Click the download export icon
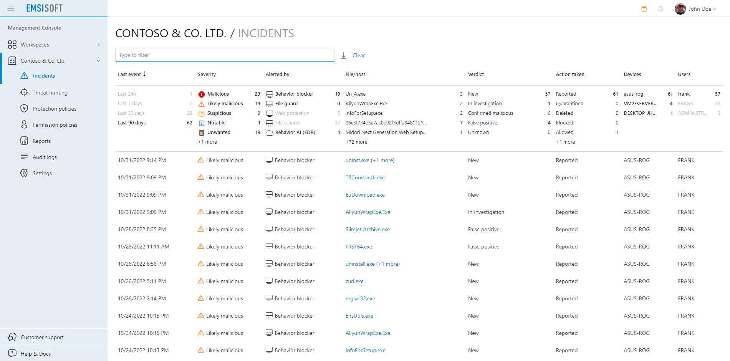 (344, 56)
